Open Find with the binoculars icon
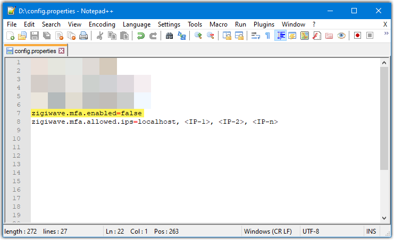This screenshot has height=240, width=394. click(170, 36)
